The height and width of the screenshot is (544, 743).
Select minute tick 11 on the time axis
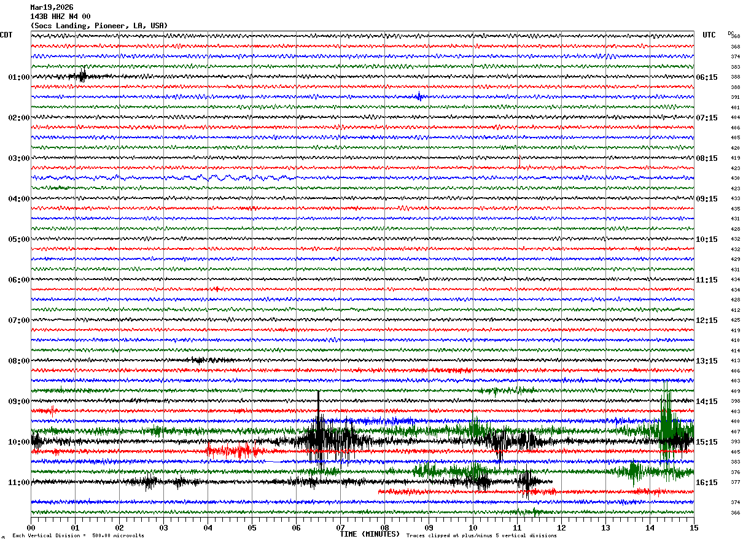[x=517, y=527]
